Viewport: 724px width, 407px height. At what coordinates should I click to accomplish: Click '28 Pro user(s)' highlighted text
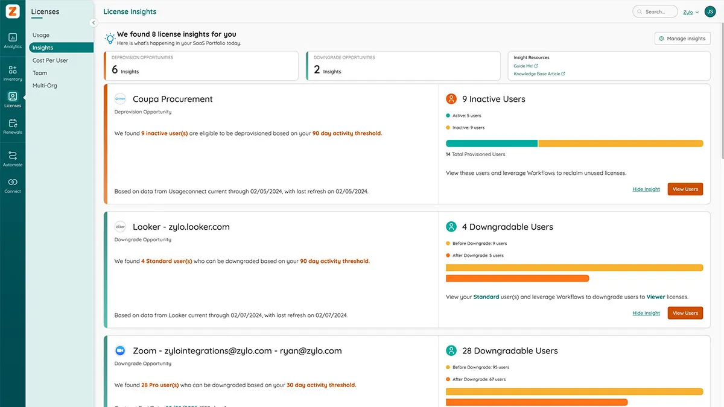click(x=160, y=385)
